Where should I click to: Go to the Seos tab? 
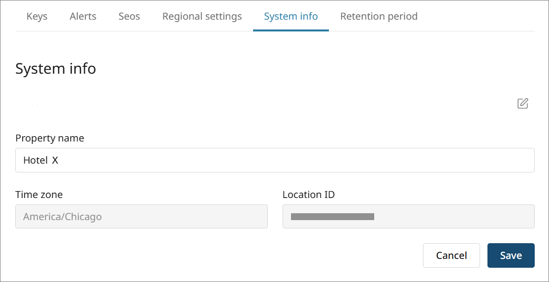click(x=129, y=16)
